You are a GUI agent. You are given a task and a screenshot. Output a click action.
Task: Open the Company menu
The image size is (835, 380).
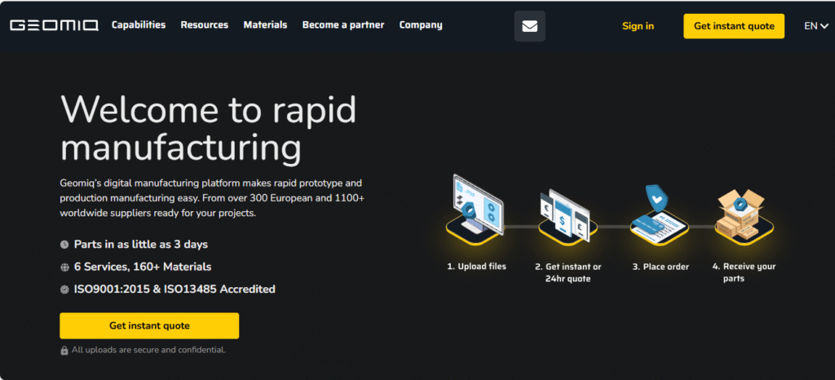point(421,25)
